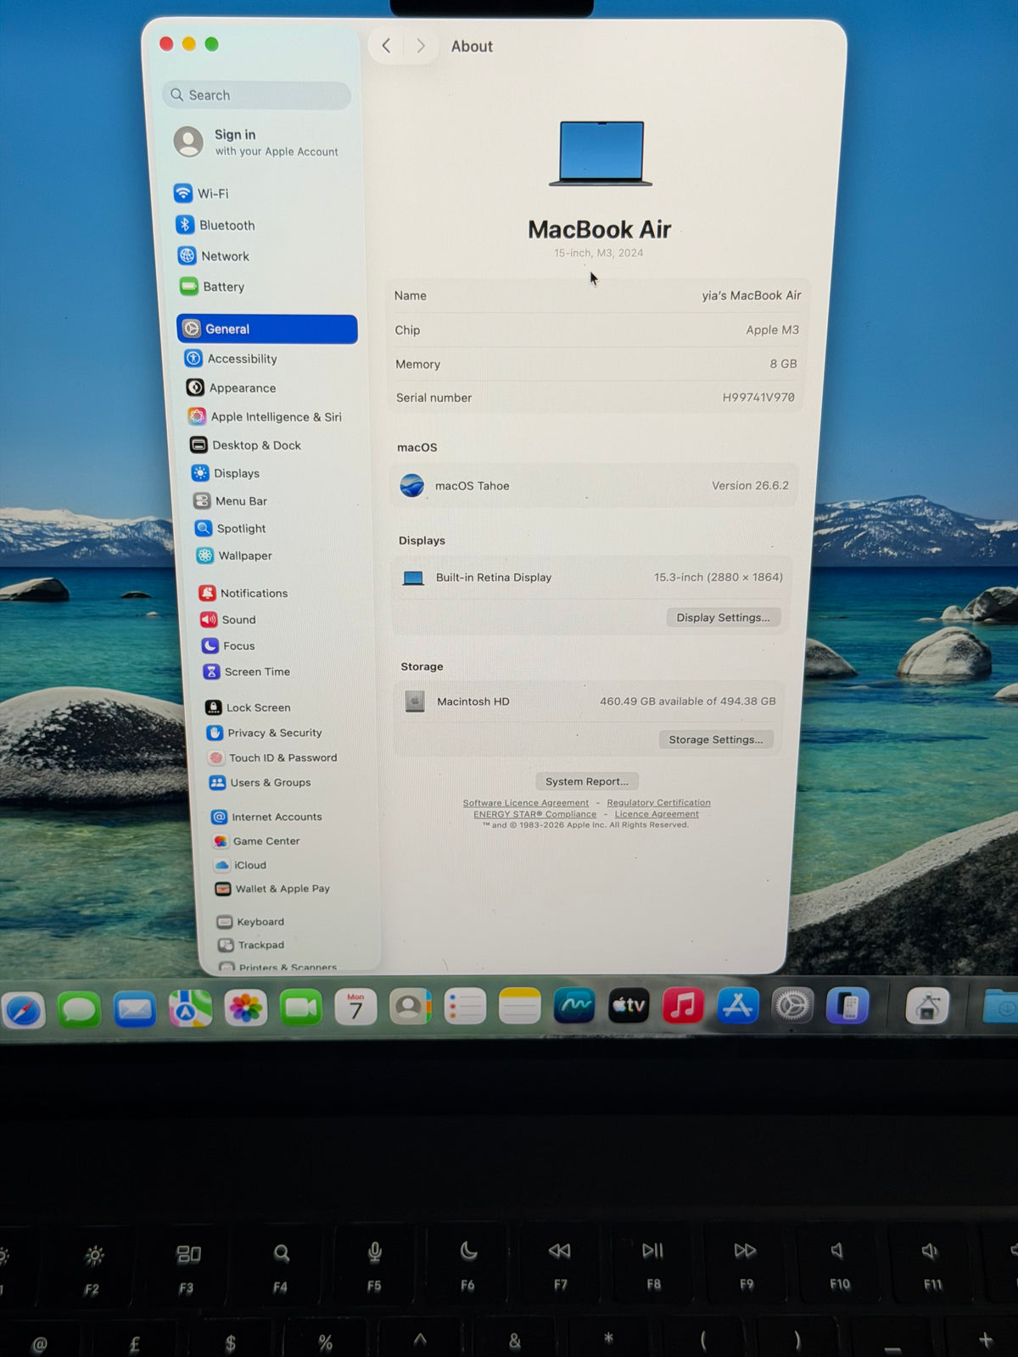Screen dimensions: 1018x1357
Task: Open Maps from the Dock
Action: 190,1008
